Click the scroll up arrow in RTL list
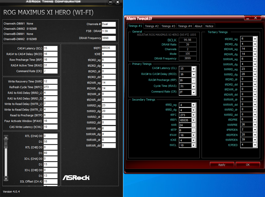 pos(6,138)
